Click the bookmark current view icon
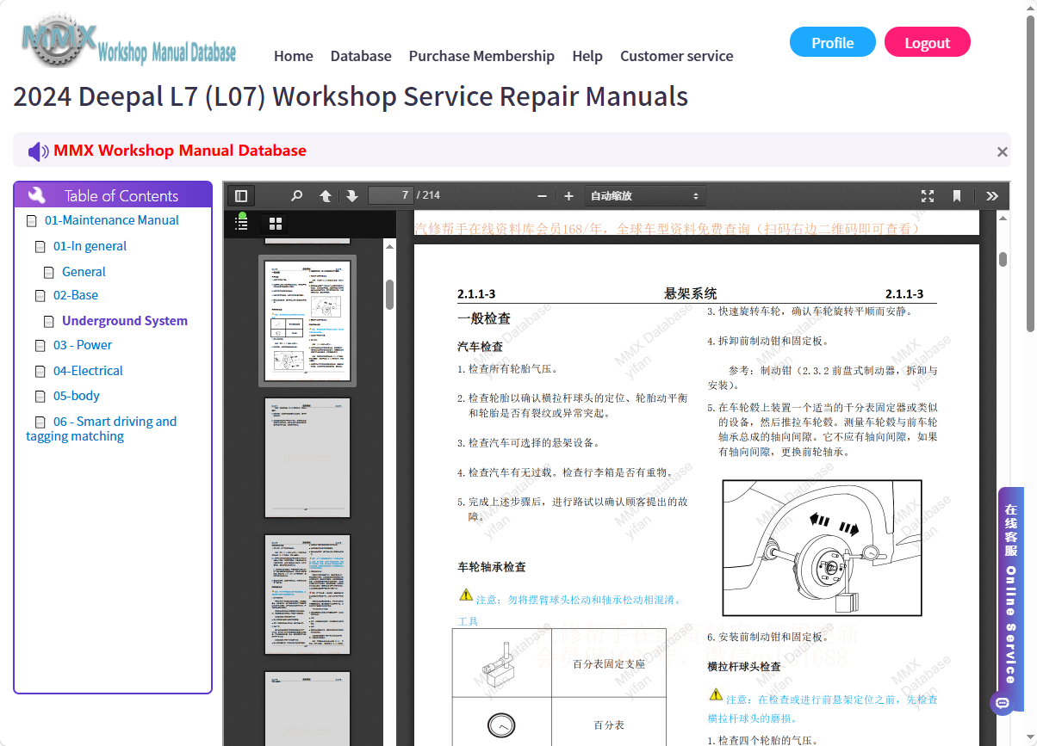The height and width of the screenshot is (746, 1037). click(x=957, y=196)
